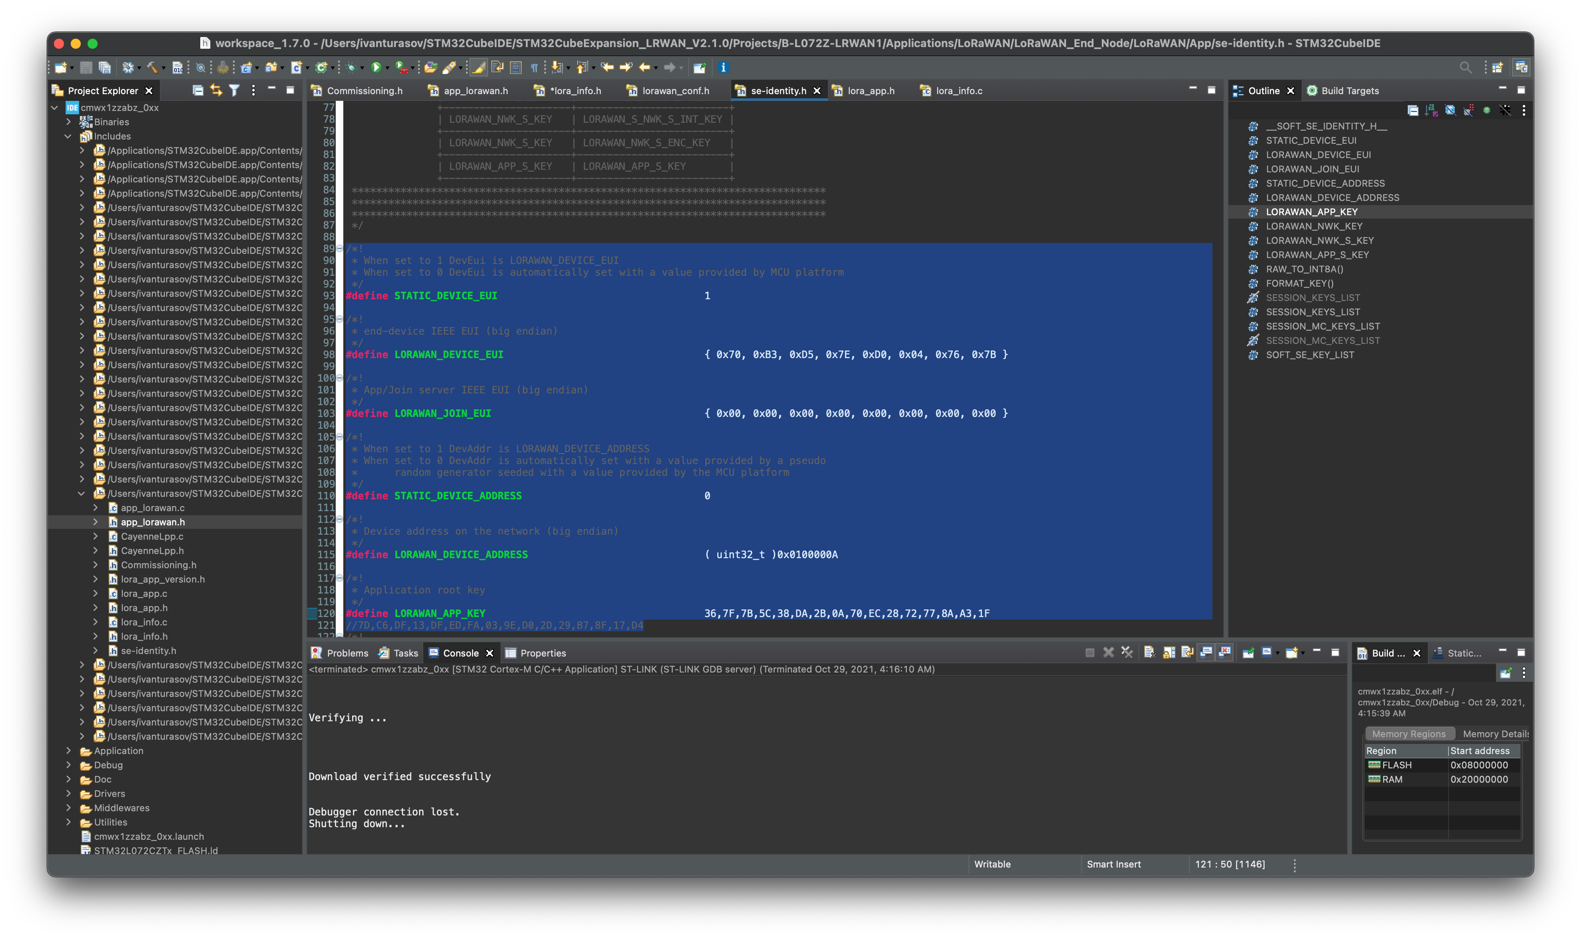
Task: Fold comment block at line 89
Action: point(340,249)
